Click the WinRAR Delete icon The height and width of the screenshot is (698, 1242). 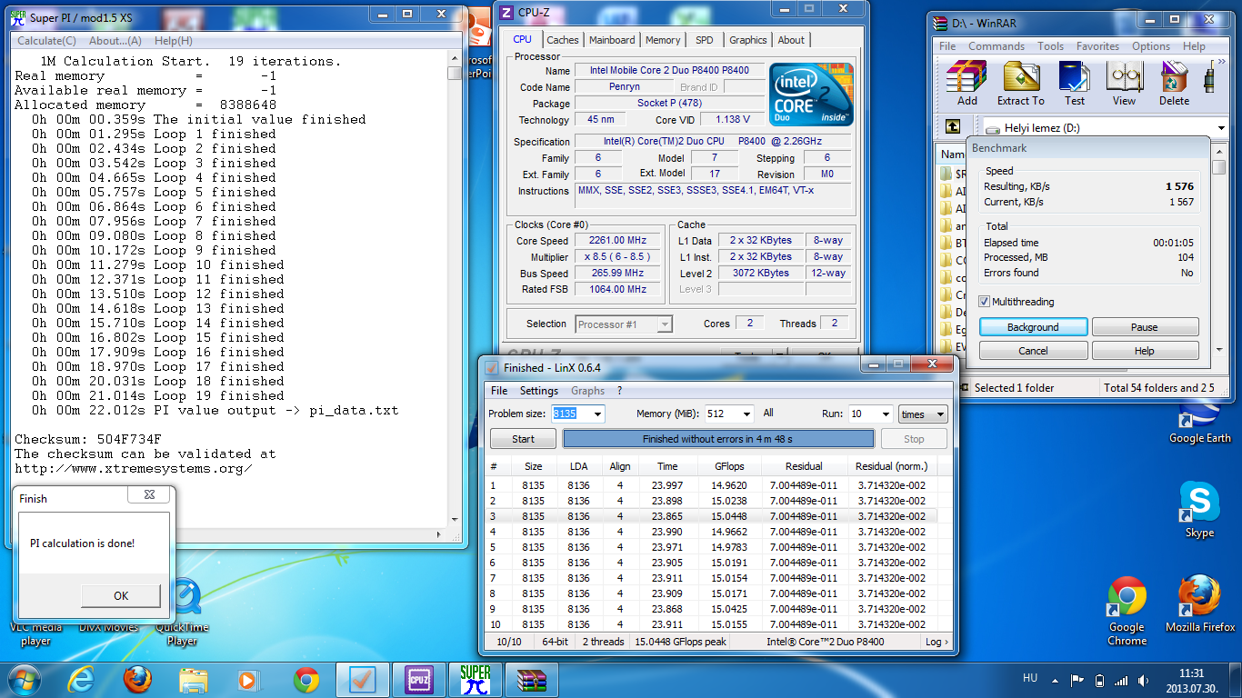coord(1174,84)
